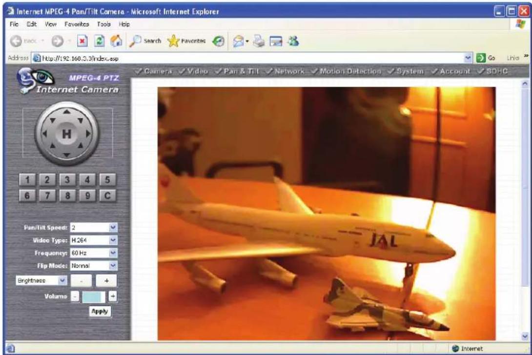This screenshot has width=532, height=355.
Task: Click the Apply button
Action: pyautogui.click(x=100, y=311)
